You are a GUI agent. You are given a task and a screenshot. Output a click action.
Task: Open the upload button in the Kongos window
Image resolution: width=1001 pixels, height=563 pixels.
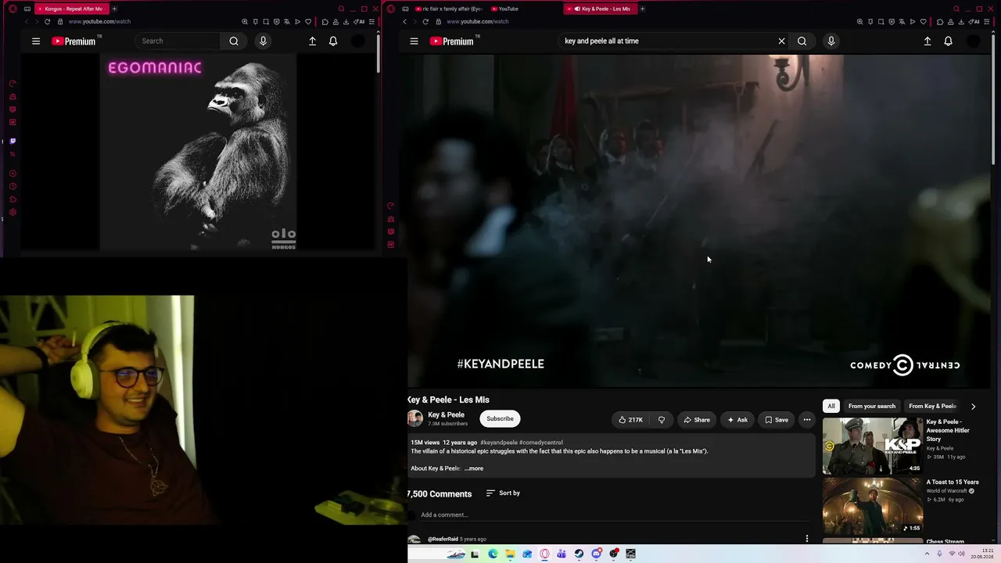pos(312,41)
